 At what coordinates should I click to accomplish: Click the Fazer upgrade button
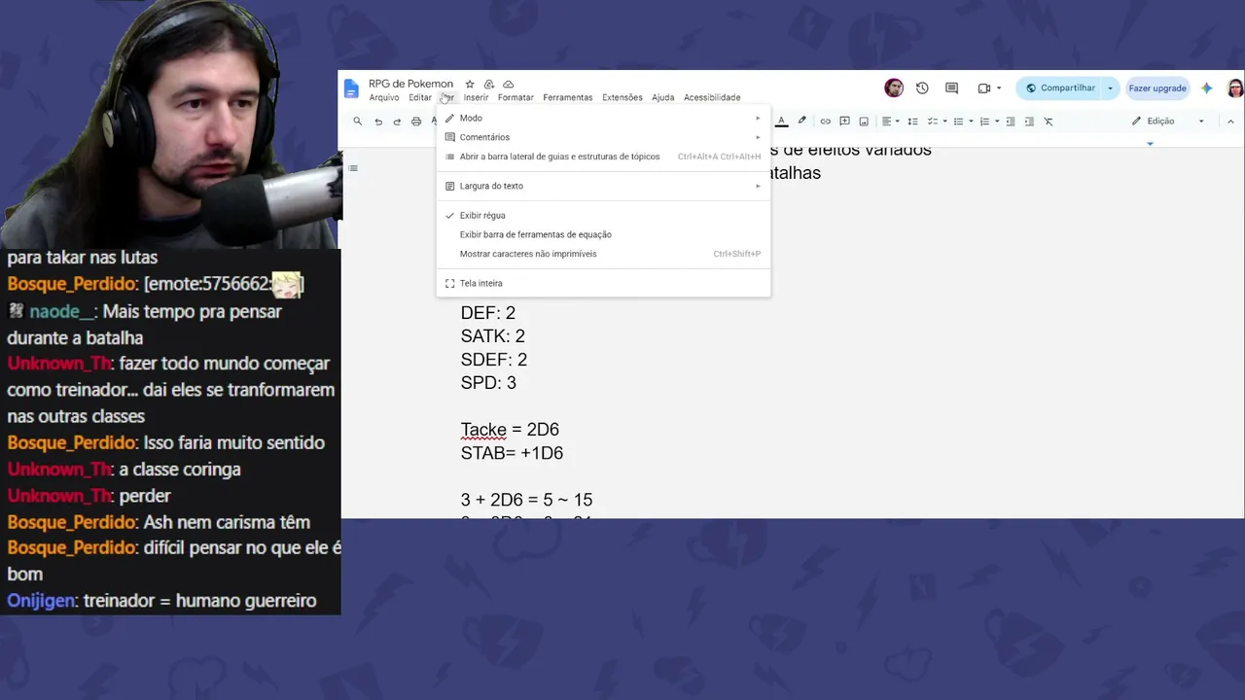tap(1157, 88)
